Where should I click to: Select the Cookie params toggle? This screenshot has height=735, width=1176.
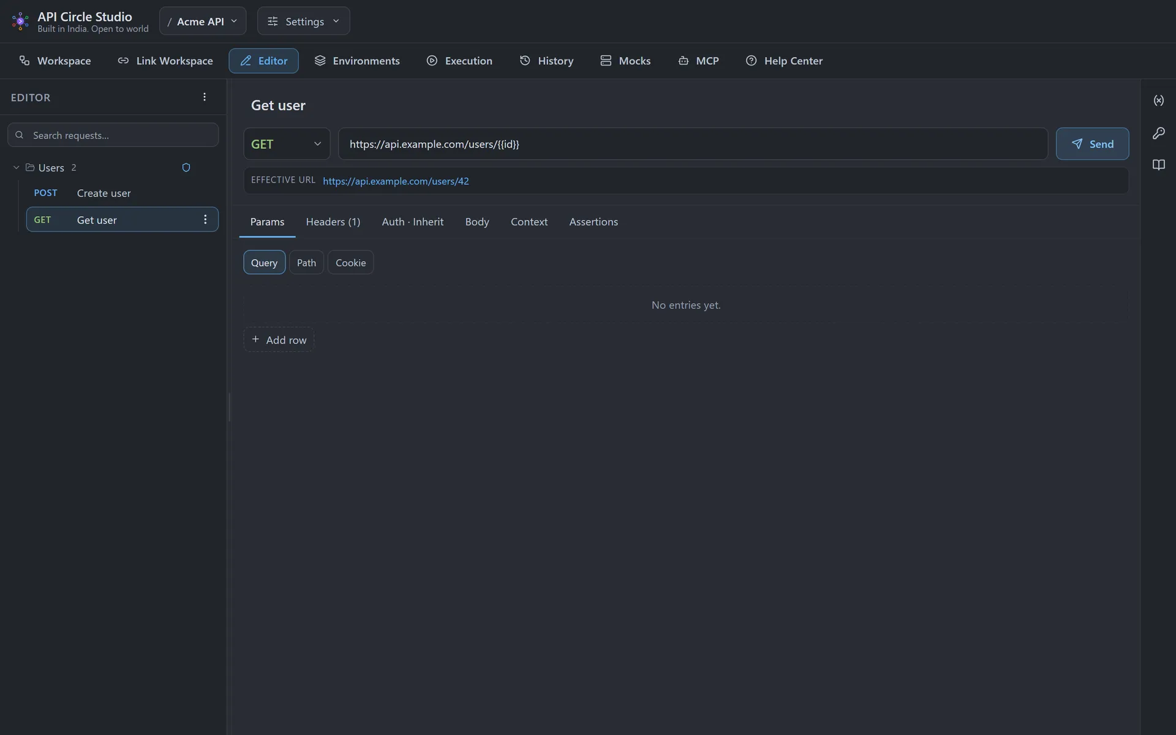tap(350, 262)
